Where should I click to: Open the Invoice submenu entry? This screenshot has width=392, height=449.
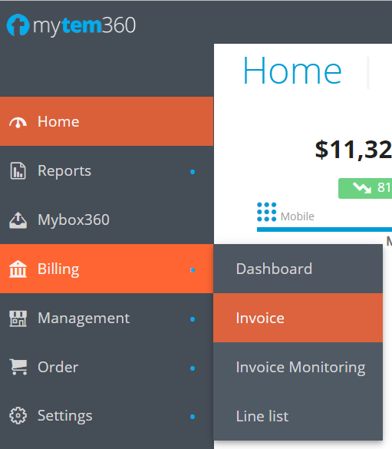tap(298, 318)
